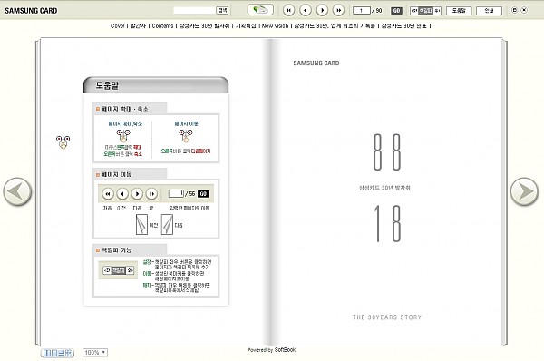This screenshot has width=544, height=361.
Task: Click the 책갈피 bookmark label in the toolbar
Action: (426, 11)
